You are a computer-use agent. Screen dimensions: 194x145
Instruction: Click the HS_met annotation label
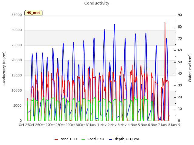33,13
